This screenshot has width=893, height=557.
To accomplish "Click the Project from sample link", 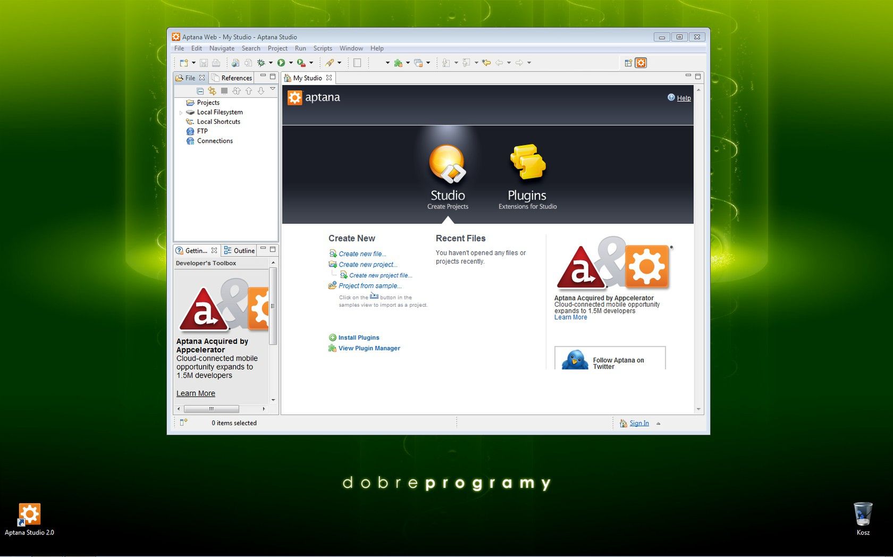I will pos(370,286).
